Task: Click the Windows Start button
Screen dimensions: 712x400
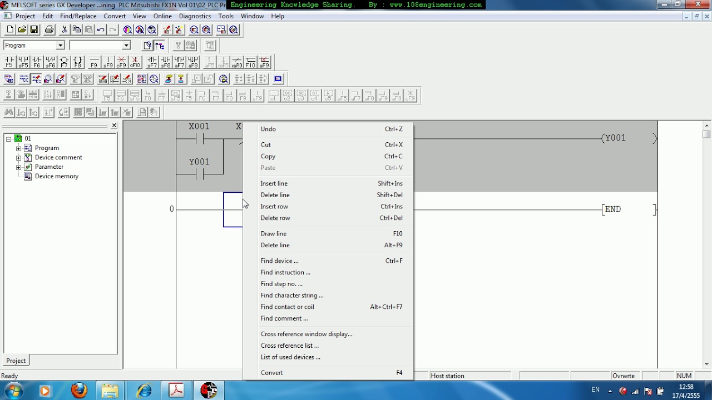Action: [12, 391]
